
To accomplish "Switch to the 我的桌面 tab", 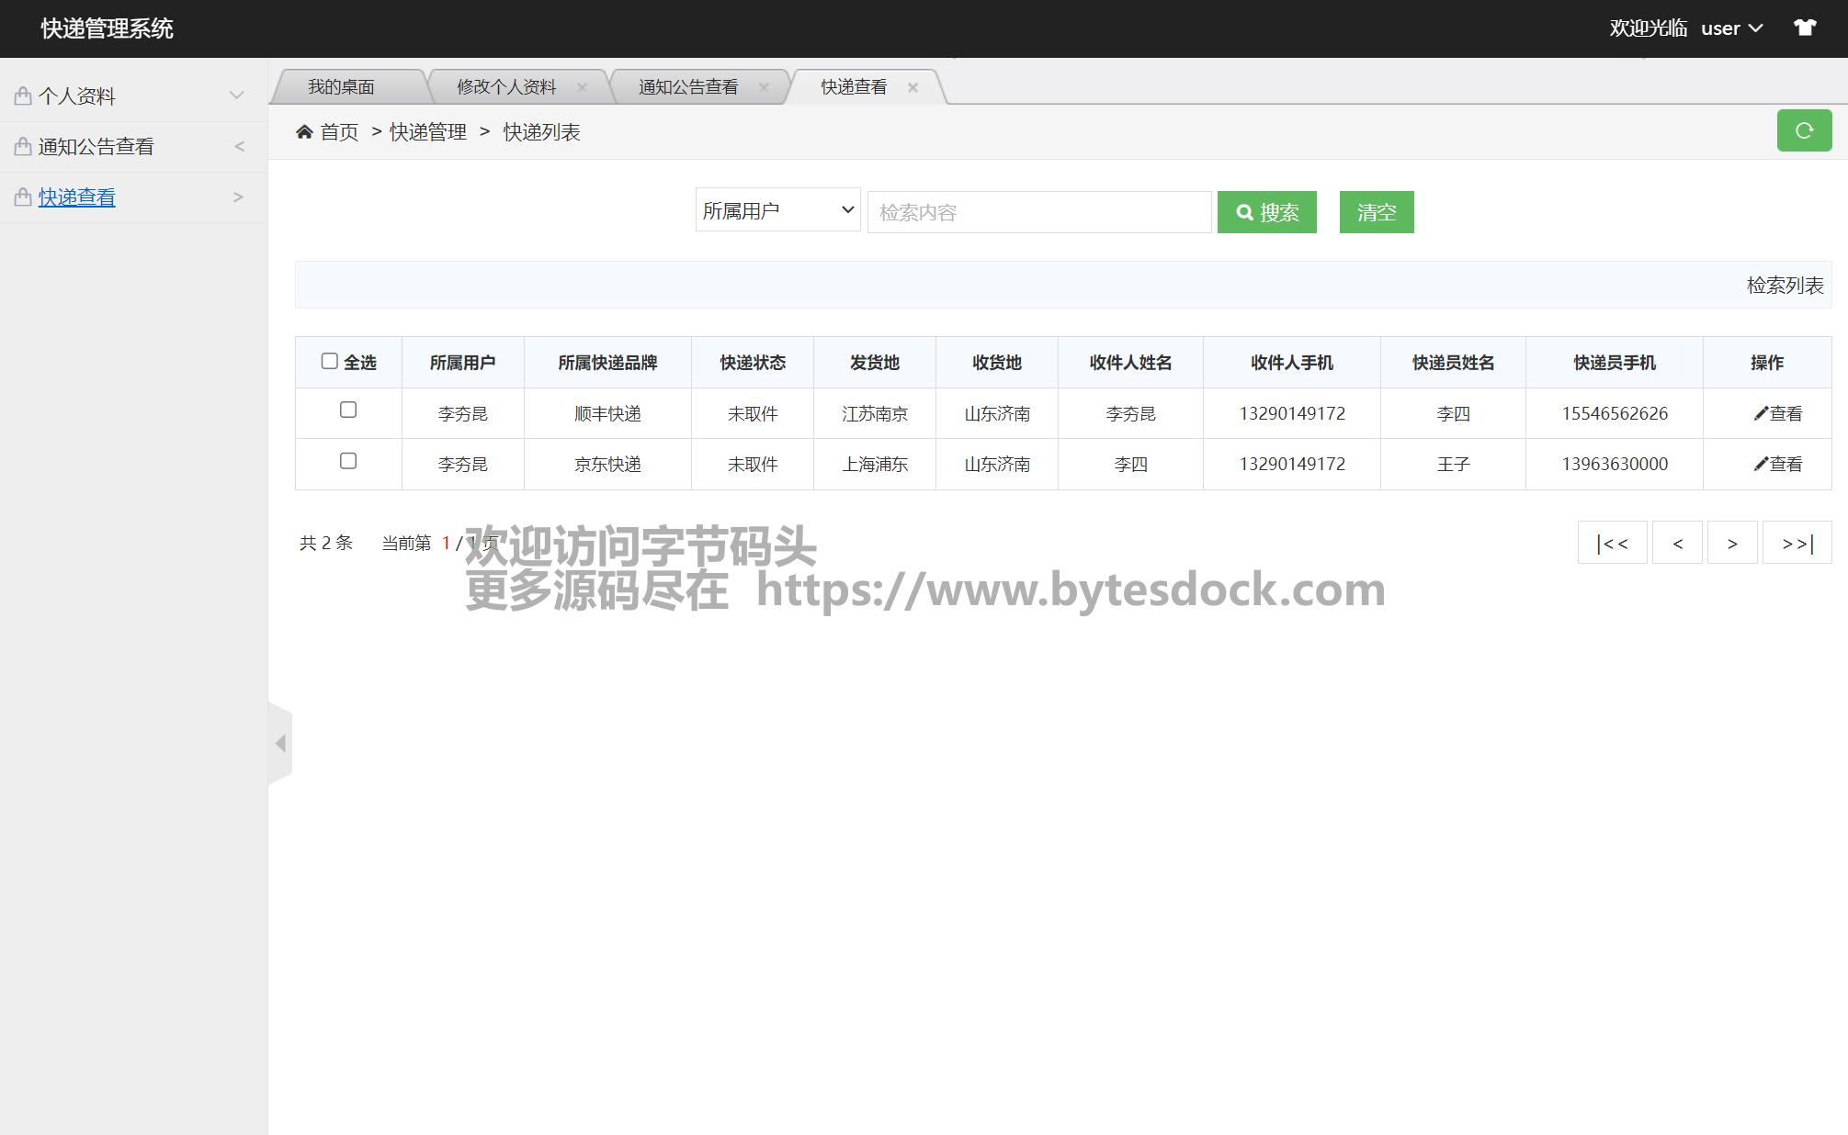I will [x=341, y=87].
